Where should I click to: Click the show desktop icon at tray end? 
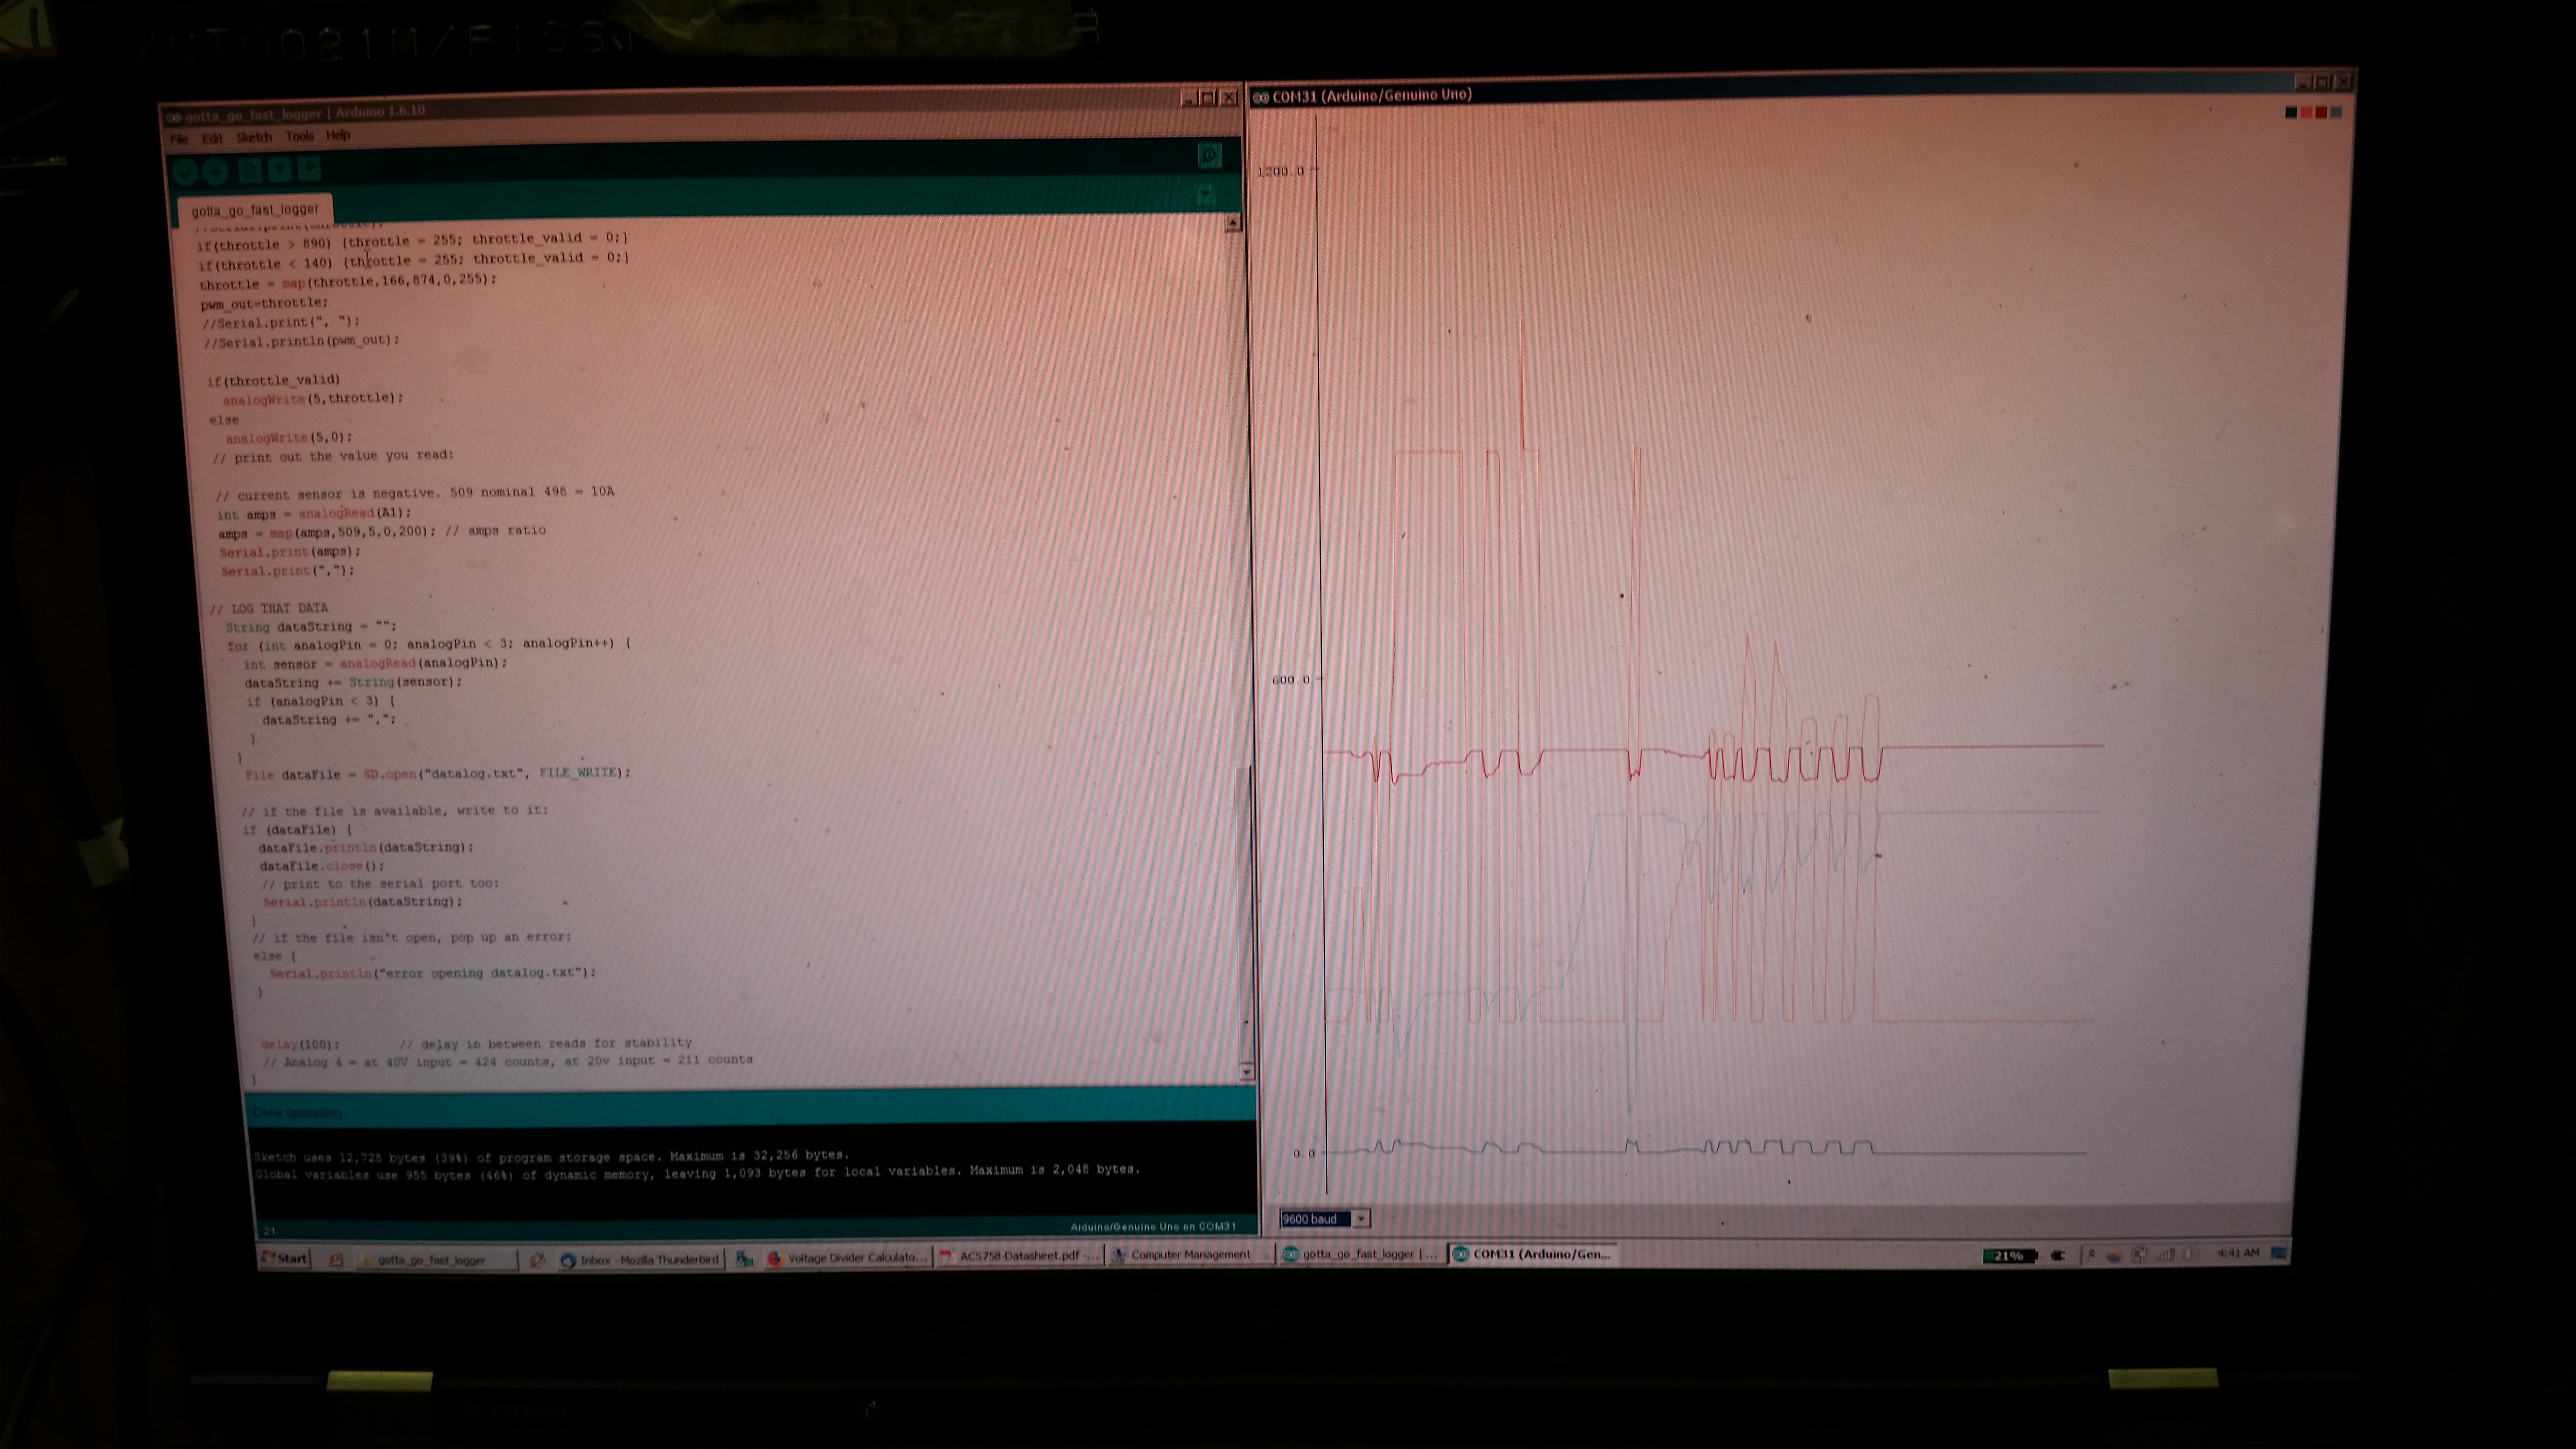coord(2279,1253)
